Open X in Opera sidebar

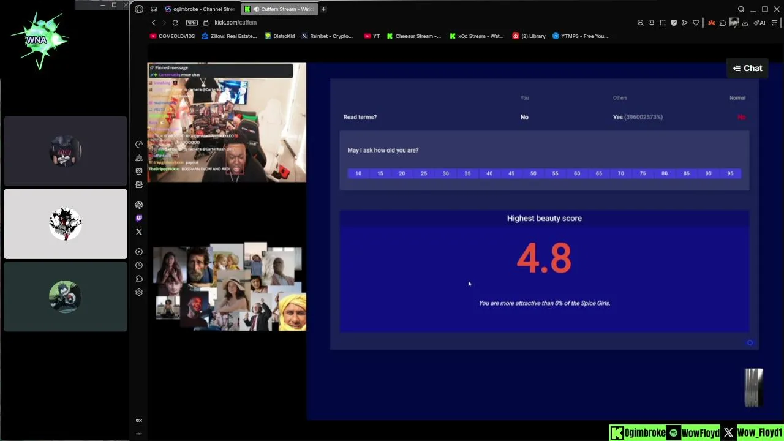click(x=139, y=232)
